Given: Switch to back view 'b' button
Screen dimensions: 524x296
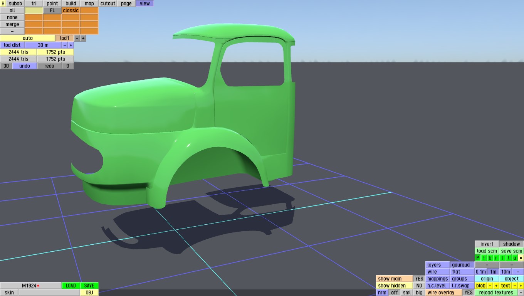Looking at the screenshot, I should click(490, 258).
